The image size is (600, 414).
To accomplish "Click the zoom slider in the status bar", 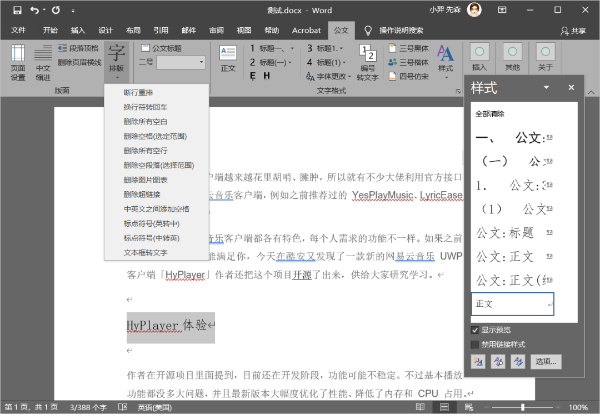I will [522, 407].
